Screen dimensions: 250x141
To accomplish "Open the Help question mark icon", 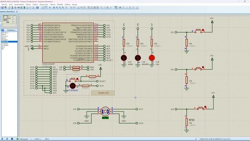I will pyautogui.click(x=37, y=7).
